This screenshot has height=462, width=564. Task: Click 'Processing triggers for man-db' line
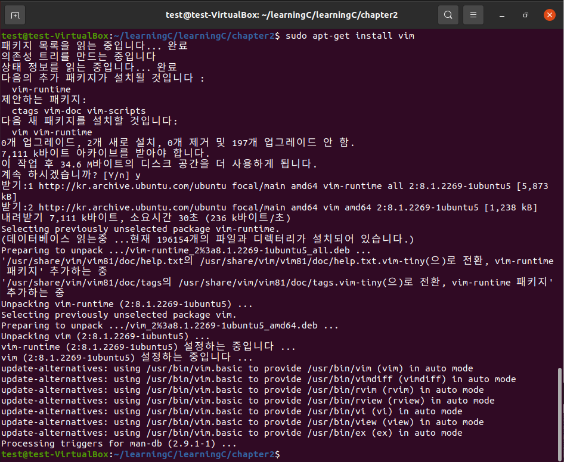coord(119,444)
